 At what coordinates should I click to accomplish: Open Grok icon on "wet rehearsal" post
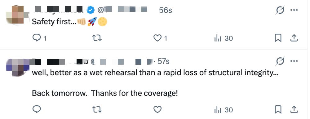(280, 61)
